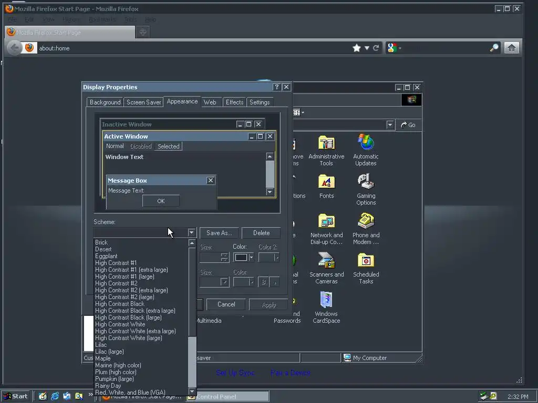Click the Windows Start button
The image size is (538, 403).
click(16, 396)
